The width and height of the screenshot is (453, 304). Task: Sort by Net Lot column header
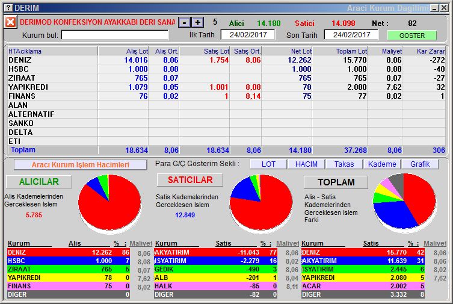pyautogui.click(x=287, y=51)
